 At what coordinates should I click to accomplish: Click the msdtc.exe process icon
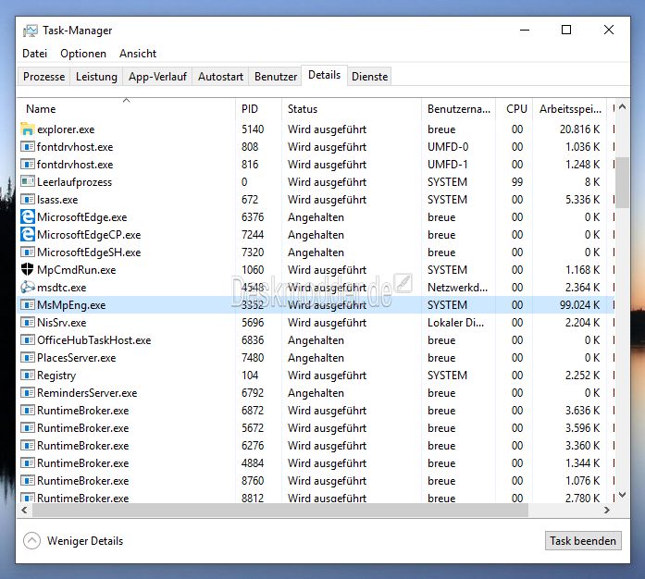27,287
